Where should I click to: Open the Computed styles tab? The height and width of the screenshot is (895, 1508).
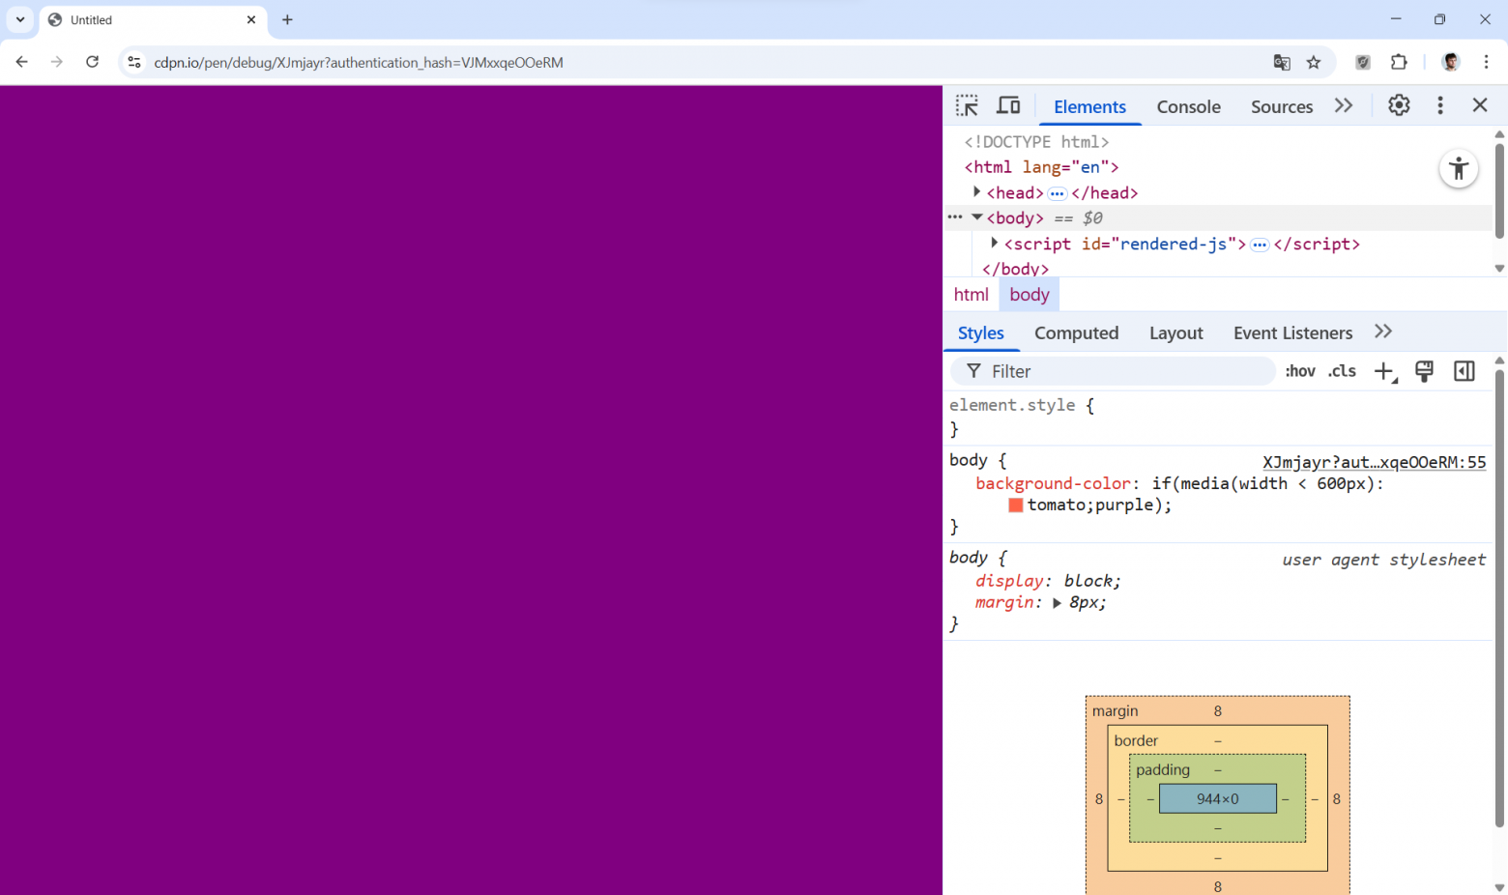coord(1076,332)
